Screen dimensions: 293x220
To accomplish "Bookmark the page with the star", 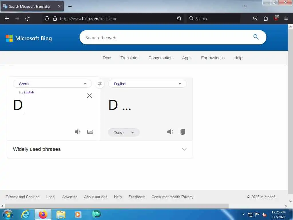I will tap(179, 19).
